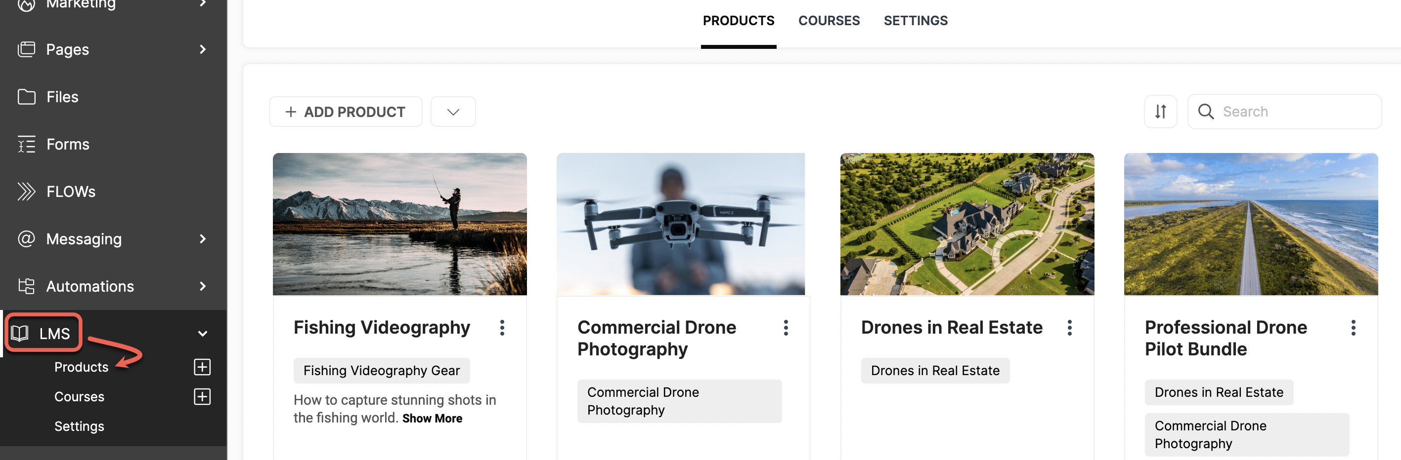This screenshot has width=1401, height=460.
Task: Open Drones in Real Estate three-dot menu
Action: (x=1069, y=328)
